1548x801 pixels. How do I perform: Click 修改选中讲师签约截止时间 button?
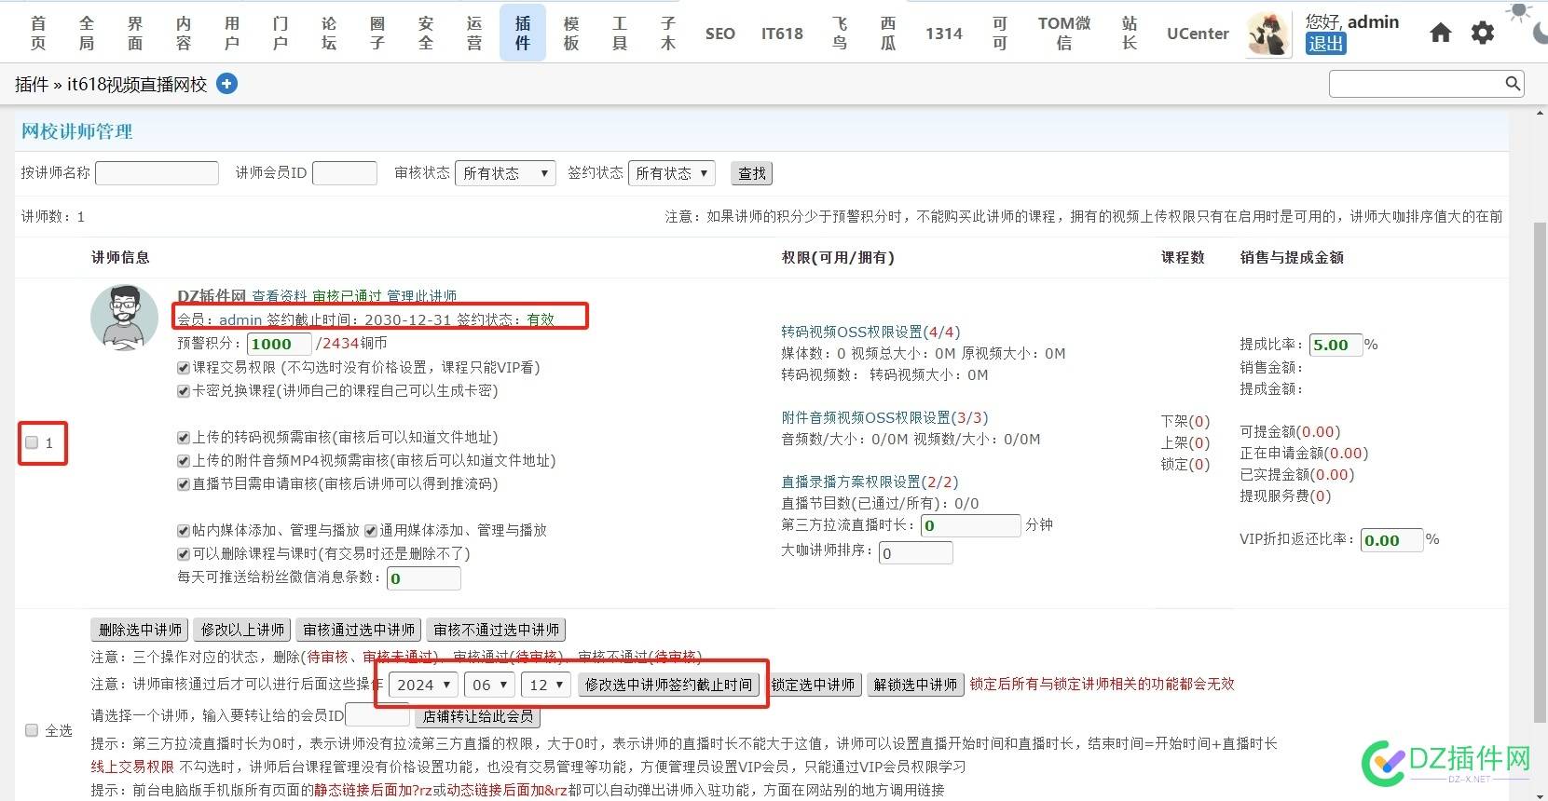[668, 685]
